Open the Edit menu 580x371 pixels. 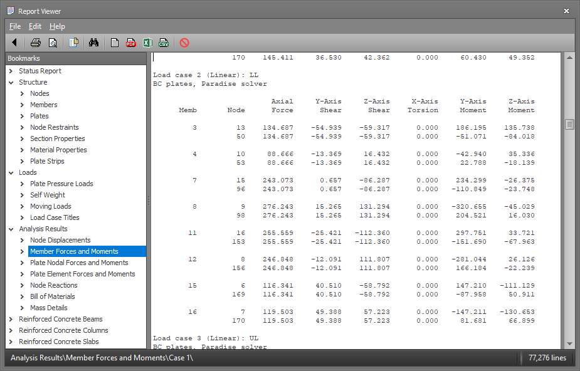click(35, 26)
